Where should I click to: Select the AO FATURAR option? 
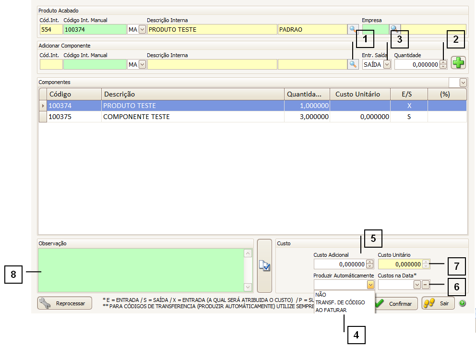[331, 310]
